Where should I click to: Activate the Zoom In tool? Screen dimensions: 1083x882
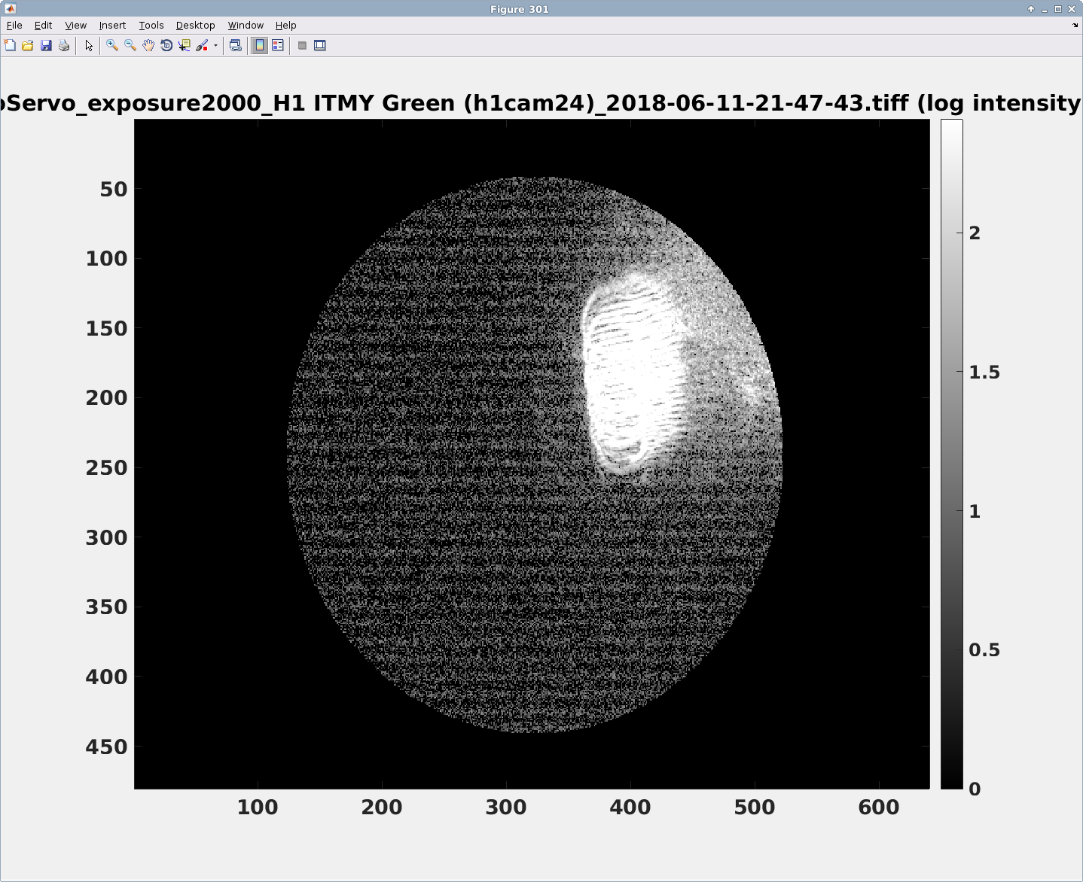[112, 45]
